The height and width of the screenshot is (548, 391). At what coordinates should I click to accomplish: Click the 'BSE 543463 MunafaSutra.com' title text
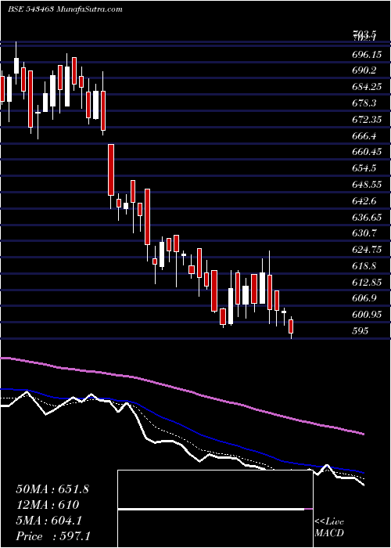(65, 9)
